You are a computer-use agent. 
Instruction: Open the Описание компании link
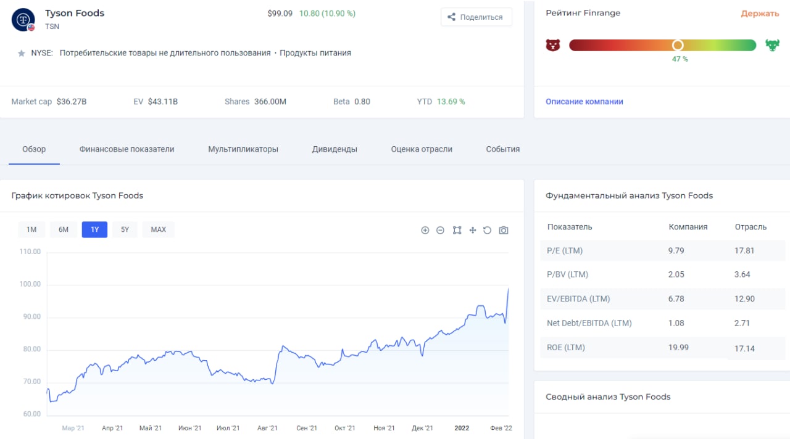[584, 102]
